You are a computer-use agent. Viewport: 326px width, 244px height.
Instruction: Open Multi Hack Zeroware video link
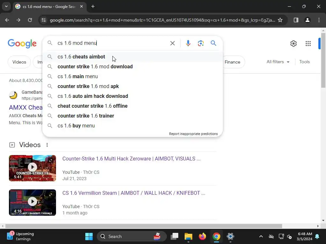(131, 159)
